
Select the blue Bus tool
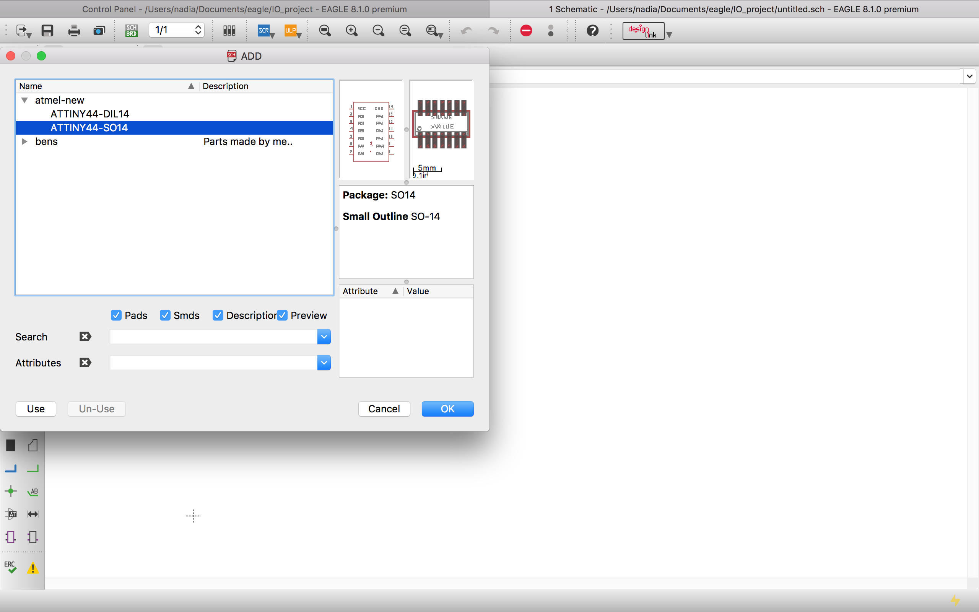(11, 468)
